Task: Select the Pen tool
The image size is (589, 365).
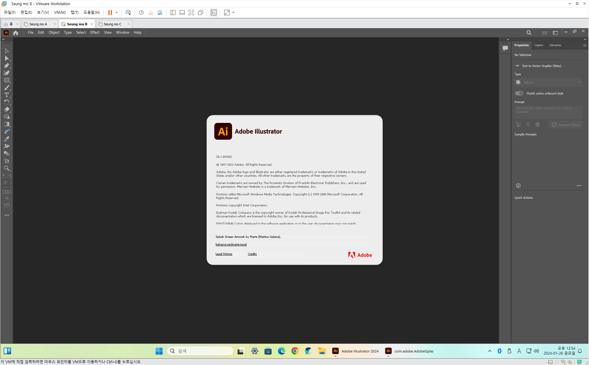Action: pos(7,66)
